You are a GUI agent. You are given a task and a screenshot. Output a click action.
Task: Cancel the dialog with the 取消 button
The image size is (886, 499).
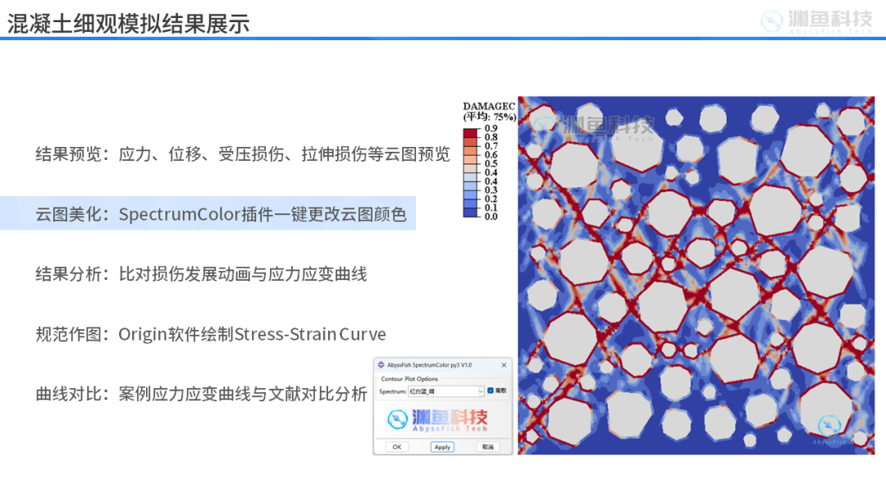[x=487, y=447]
